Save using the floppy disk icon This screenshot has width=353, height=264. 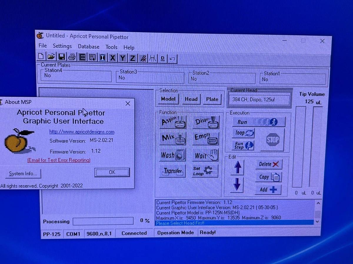(x=62, y=57)
